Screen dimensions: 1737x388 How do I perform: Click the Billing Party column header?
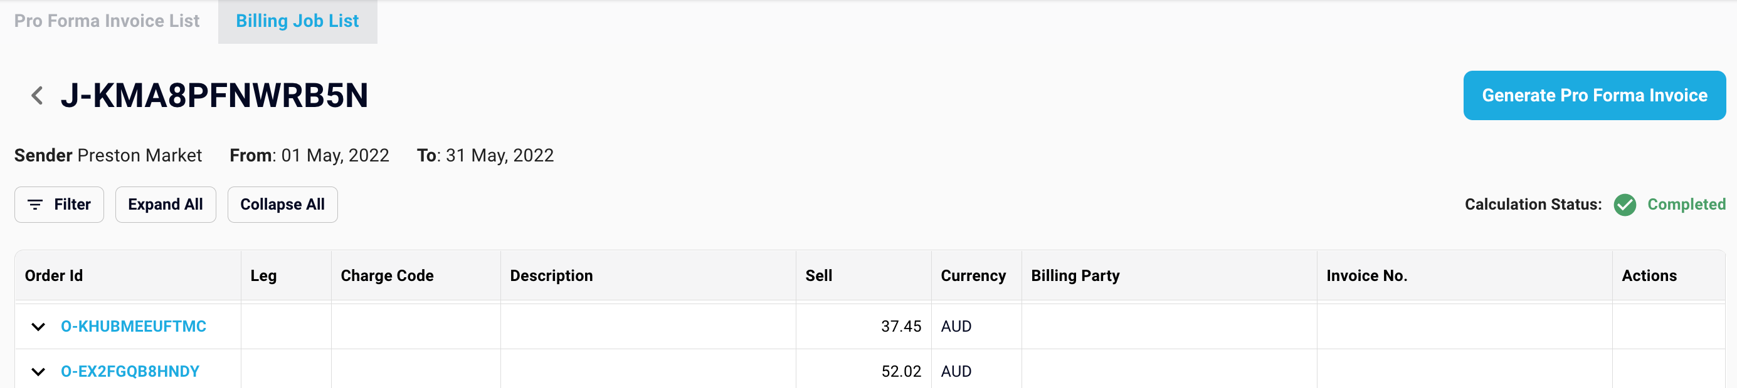pyautogui.click(x=1075, y=276)
